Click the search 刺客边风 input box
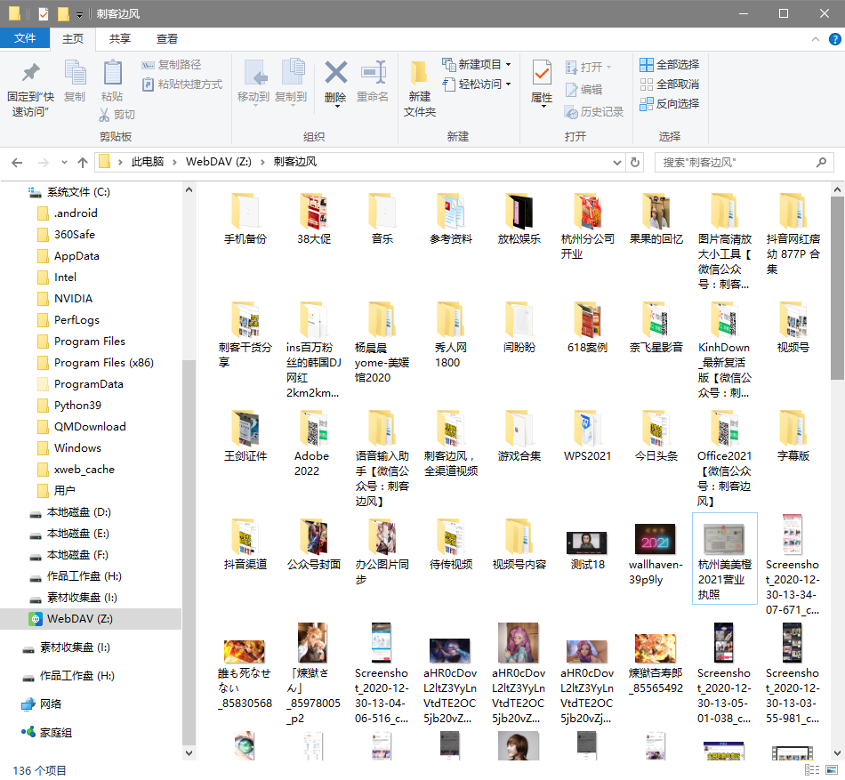The image size is (845, 780). point(744,162)
